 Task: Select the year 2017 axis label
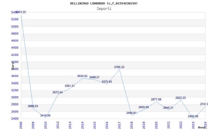click(119, 125)
